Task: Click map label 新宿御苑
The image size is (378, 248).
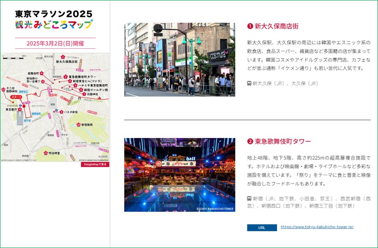Action: [87, 125]
